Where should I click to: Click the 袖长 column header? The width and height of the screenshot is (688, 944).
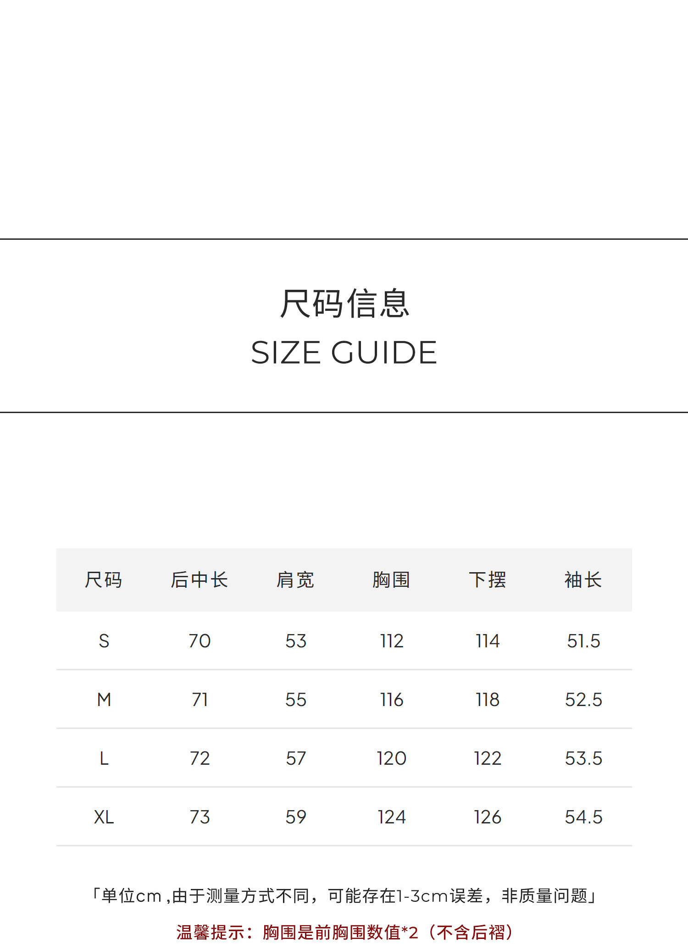tap(583, 580)
